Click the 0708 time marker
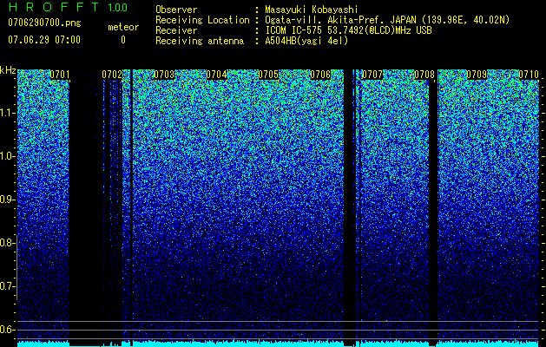This screenshot has height=347, width=546. click(424, 75)
